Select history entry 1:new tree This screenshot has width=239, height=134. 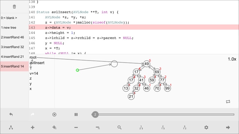pos(14,28)
